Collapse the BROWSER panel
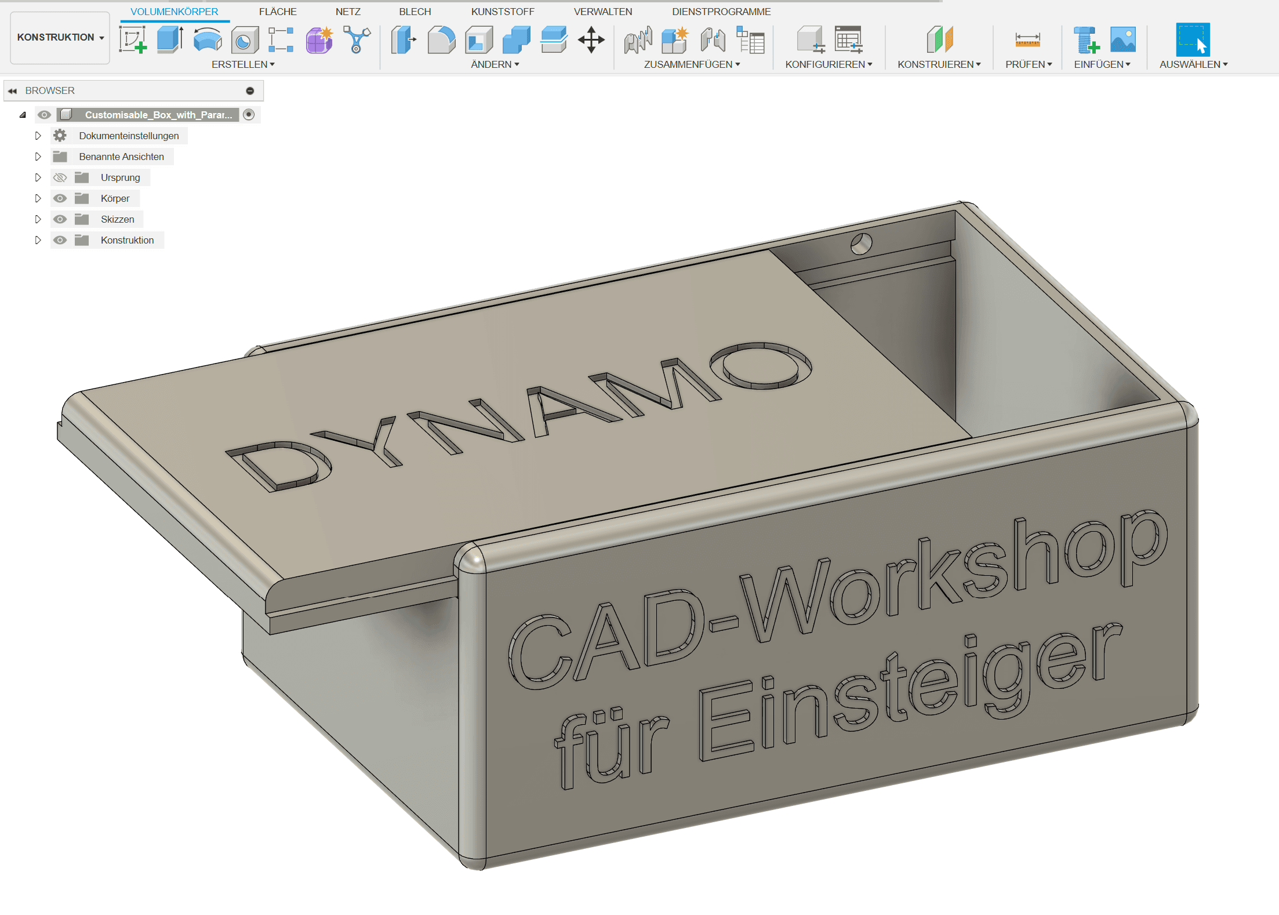 (13, 90)
